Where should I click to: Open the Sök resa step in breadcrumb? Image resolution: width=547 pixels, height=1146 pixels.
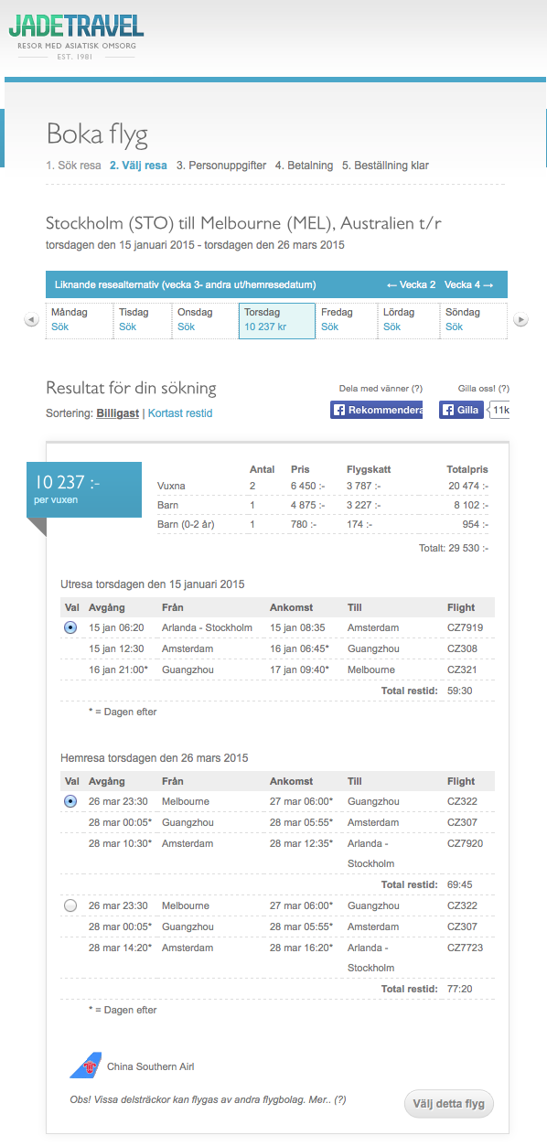coord(74,166)
